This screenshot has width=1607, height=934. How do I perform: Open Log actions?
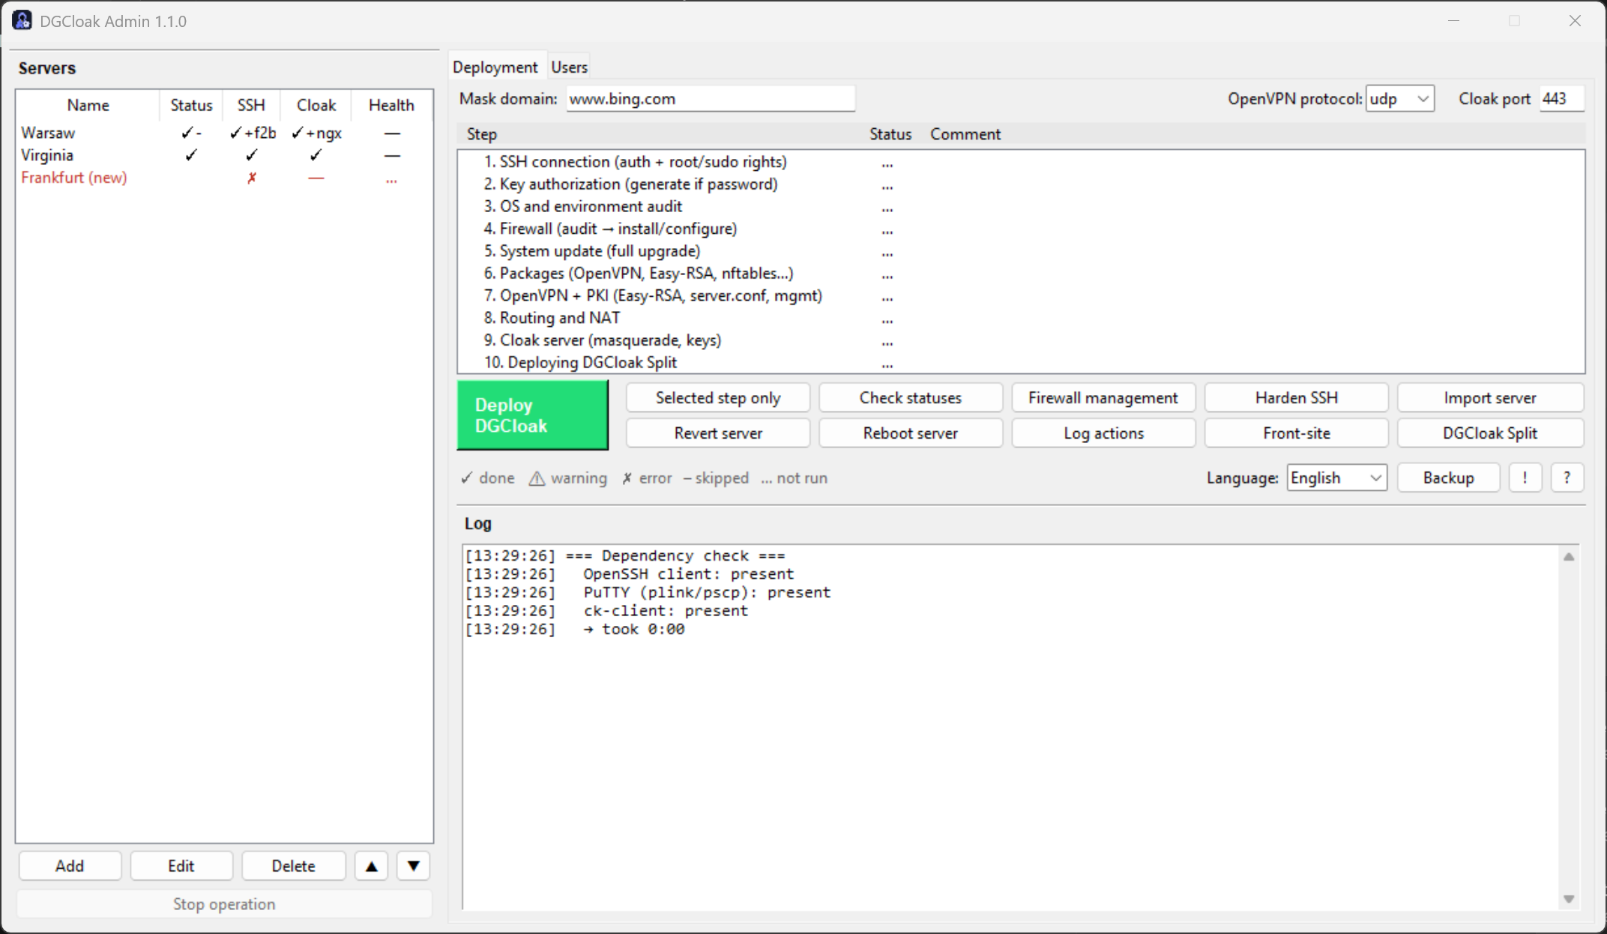1103,433
